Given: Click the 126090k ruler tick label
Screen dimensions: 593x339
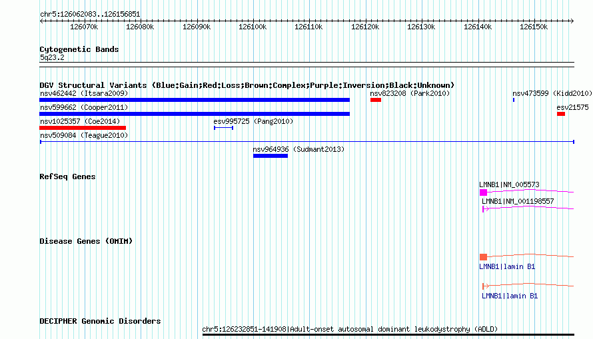Looking at the screenshot, I should 197,27.
